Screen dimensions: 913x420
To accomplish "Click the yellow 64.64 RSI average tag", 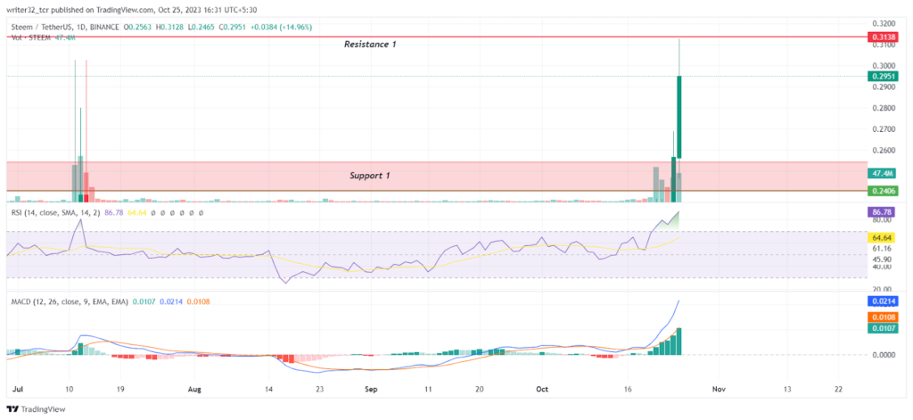I will (x=883, y=238).
